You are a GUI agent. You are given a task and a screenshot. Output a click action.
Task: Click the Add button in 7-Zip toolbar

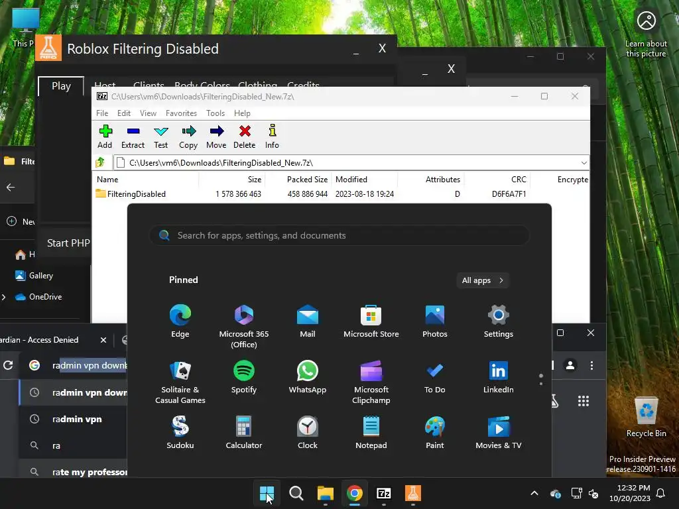coord(105,137)
